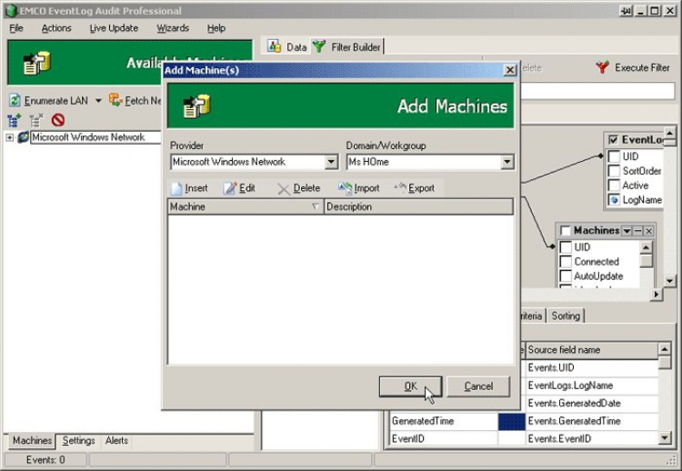Viewport: 682px width, 471px height.
Task: Open the Wizards menu
Action: pos(173,28)
